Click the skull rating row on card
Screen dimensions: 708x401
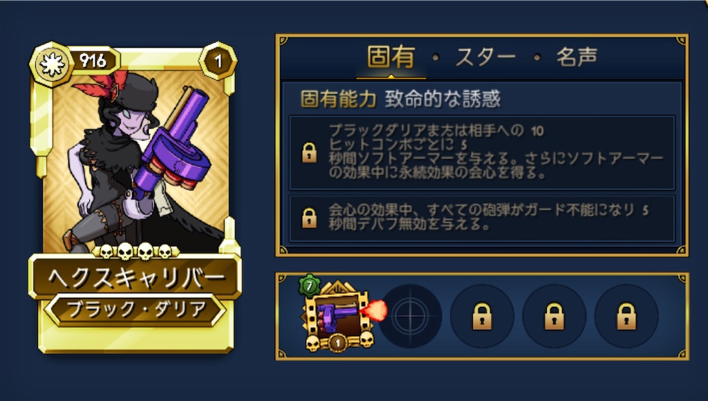point(136,251)
